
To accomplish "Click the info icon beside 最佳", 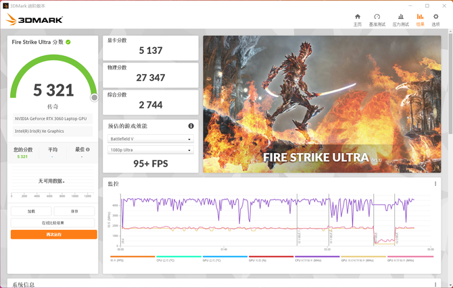I will click(88, 149).
